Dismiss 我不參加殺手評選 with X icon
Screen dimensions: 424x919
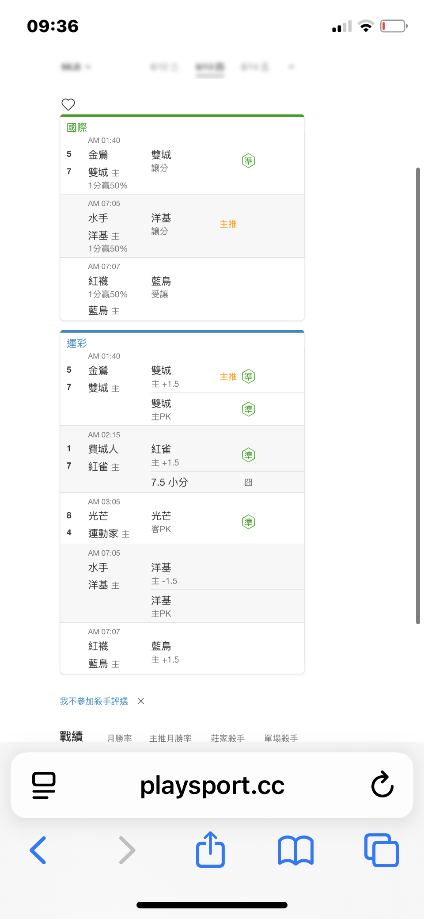point(141,701)
